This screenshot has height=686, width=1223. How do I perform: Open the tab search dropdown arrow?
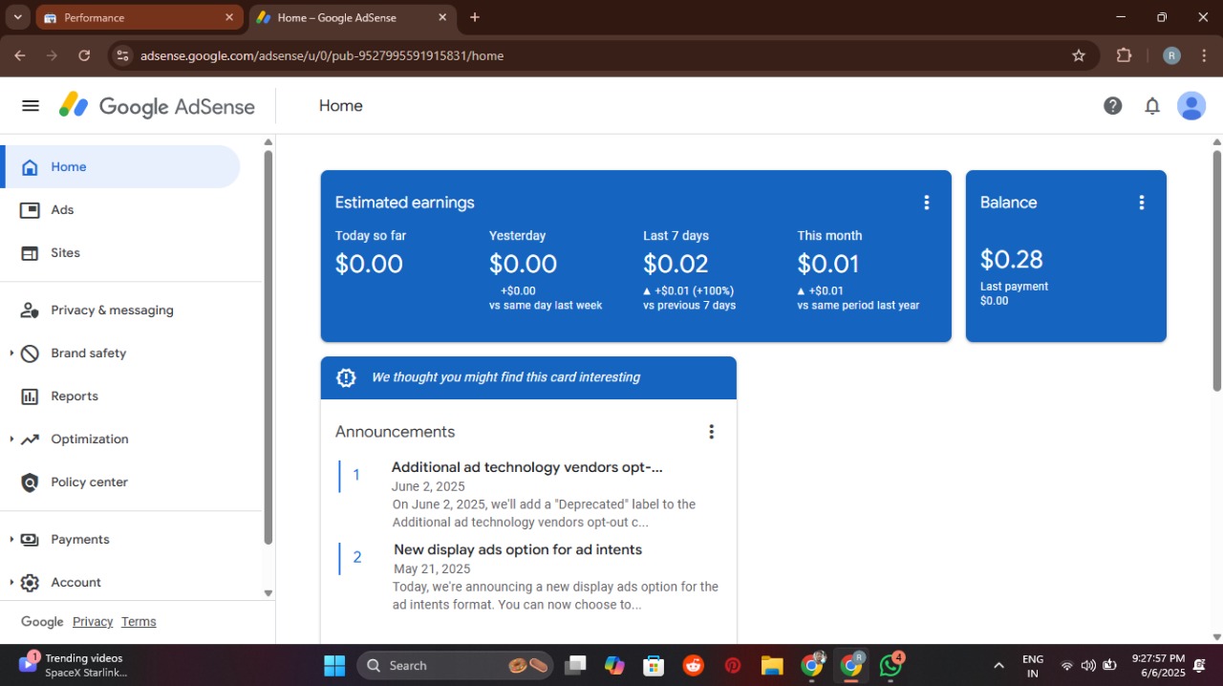(17, 17)
